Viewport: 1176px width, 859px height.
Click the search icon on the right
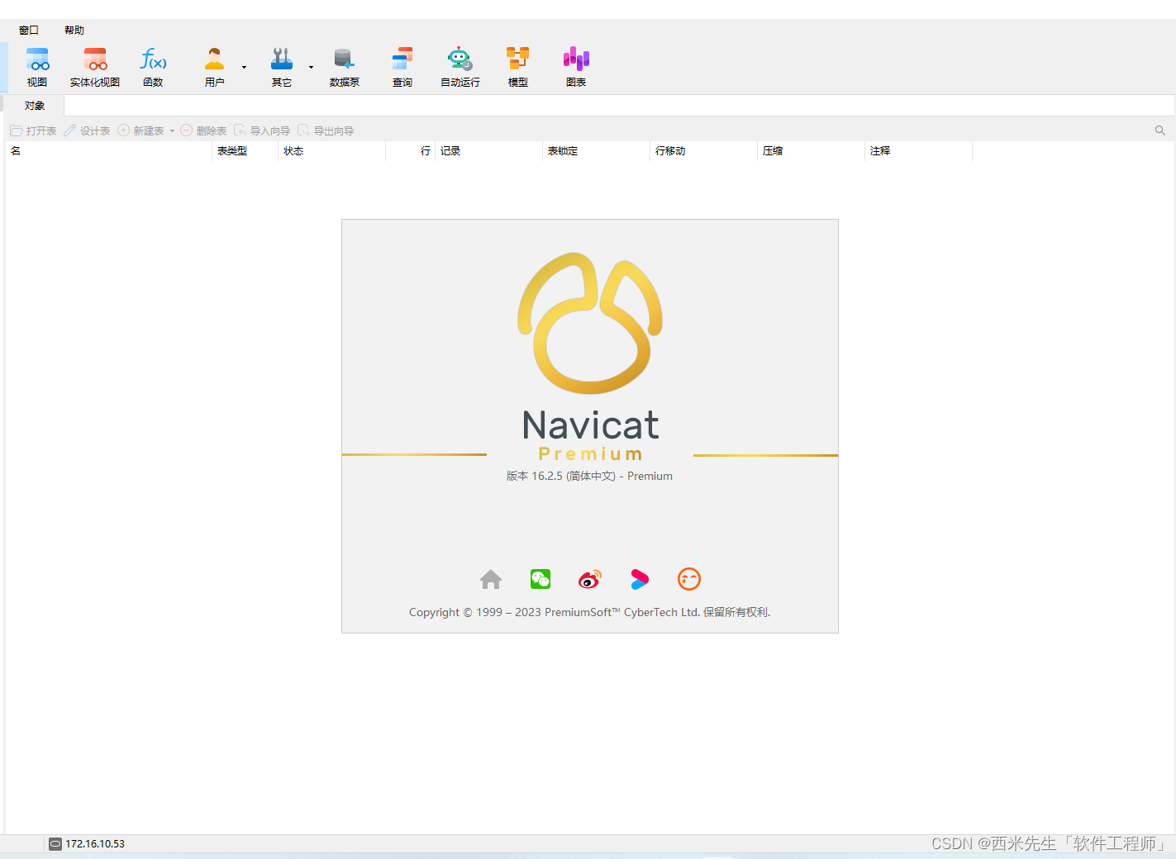[x=1160, y=130]
